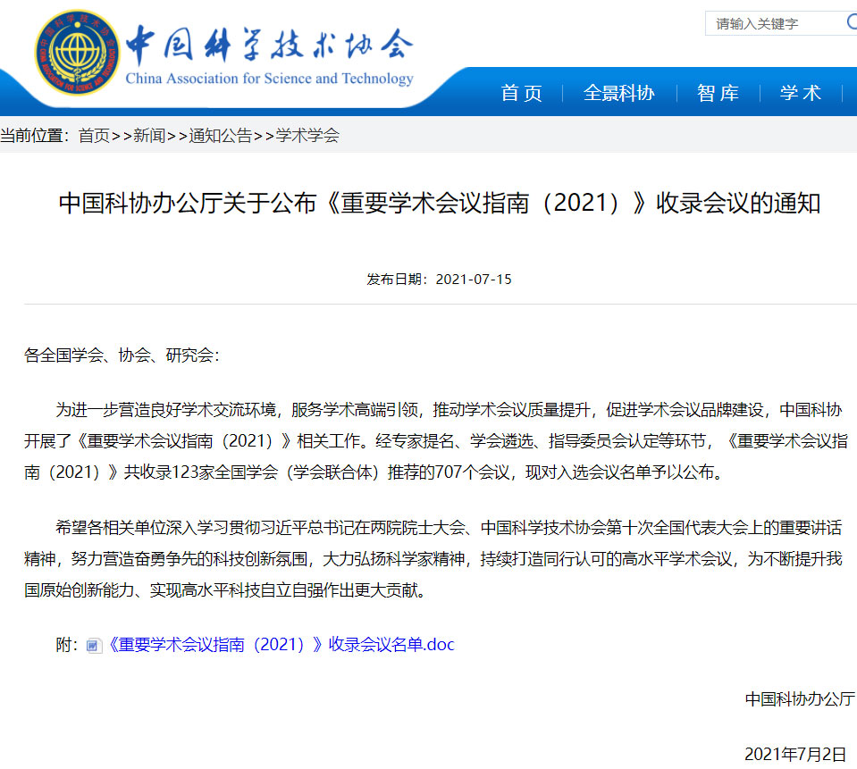Open the 全景科协 navigation tab

tap(618, 93)
